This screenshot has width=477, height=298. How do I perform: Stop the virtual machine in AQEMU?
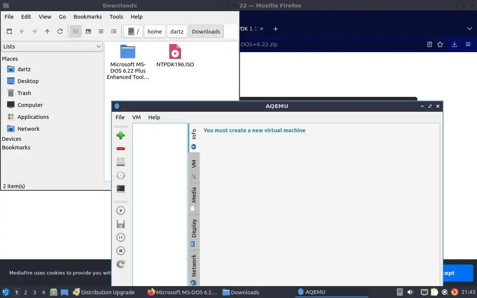pyautogui.click(x=120, y=251)
